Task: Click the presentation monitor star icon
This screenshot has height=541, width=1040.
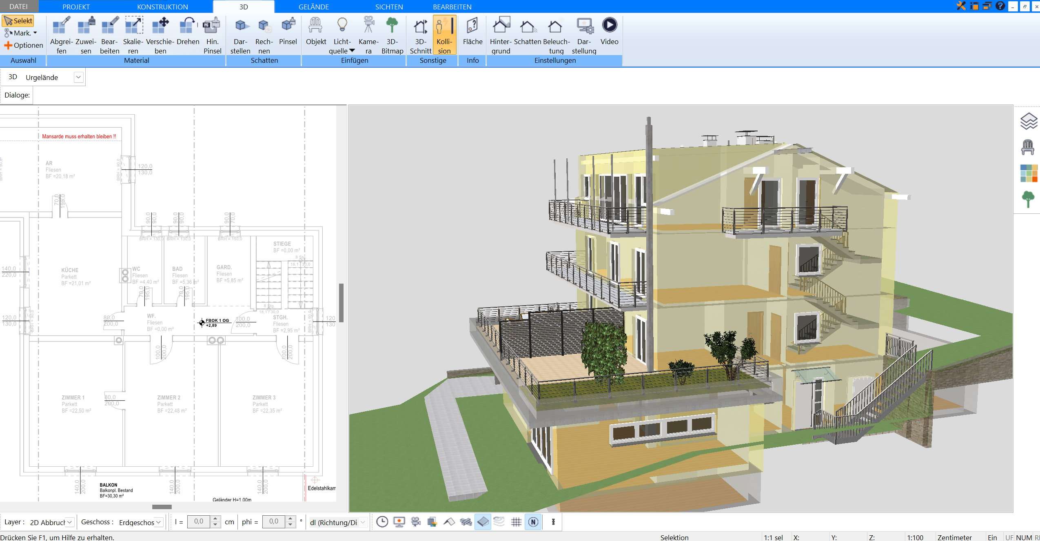Action: (399, 522)
